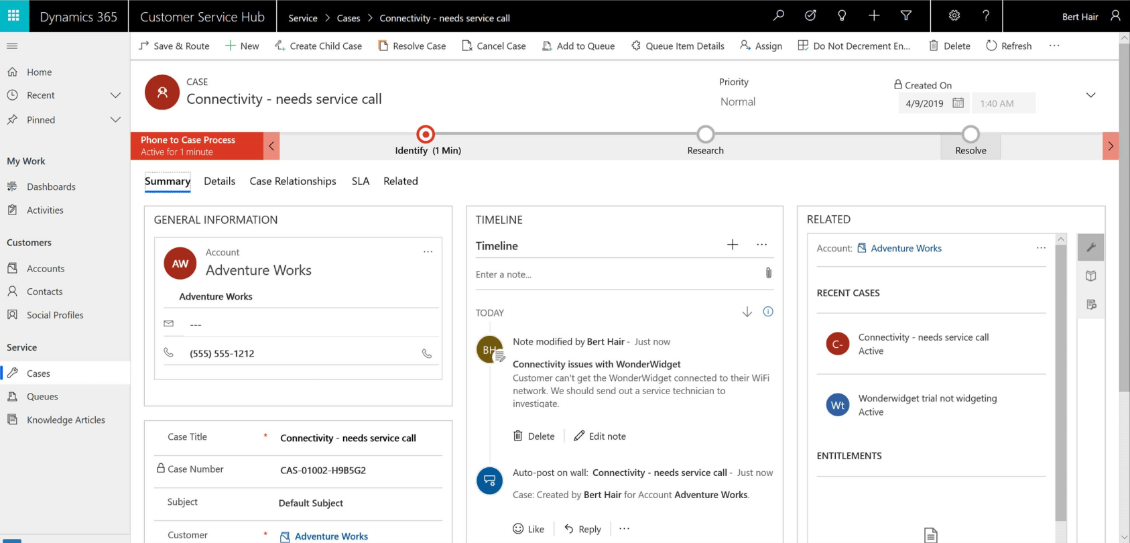Screen dimensions: 1130x543
Task: Click Resolve Case in command bar
Action: tap(412, 46)
